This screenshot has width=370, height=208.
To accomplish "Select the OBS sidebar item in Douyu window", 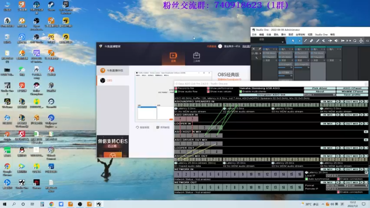I will 113,80.
